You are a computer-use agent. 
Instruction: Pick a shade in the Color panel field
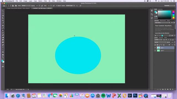tap(165, 15)
